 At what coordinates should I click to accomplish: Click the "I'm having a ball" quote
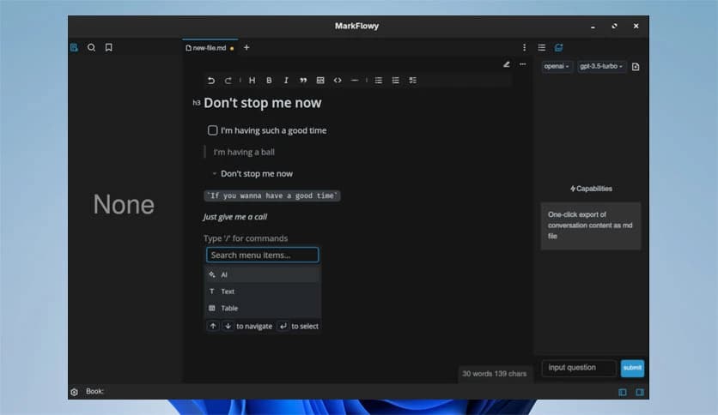pos(244,153)
